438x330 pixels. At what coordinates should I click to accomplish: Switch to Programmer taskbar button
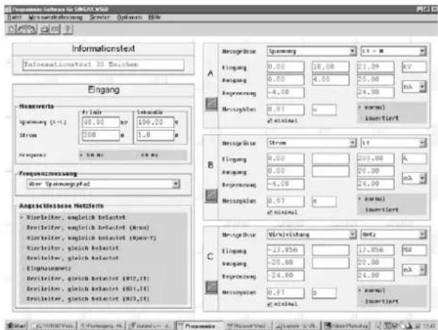coord(198,325)
